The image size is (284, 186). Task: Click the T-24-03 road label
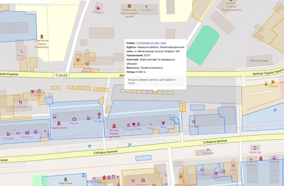(x=61, y=75)
